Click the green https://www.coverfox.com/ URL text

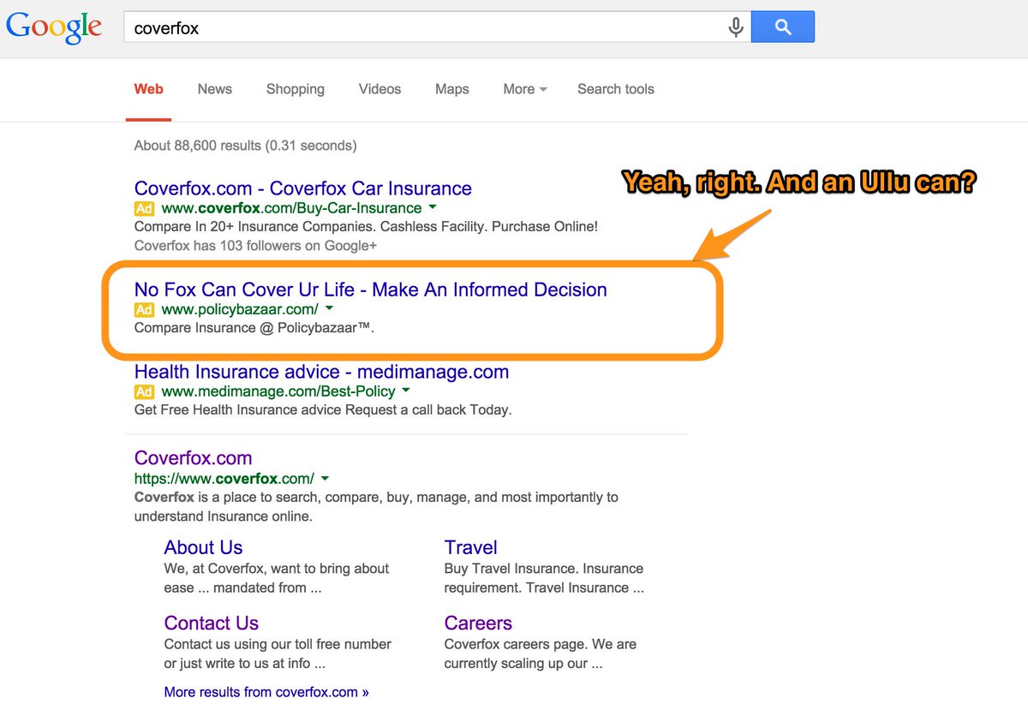(224, 479)
